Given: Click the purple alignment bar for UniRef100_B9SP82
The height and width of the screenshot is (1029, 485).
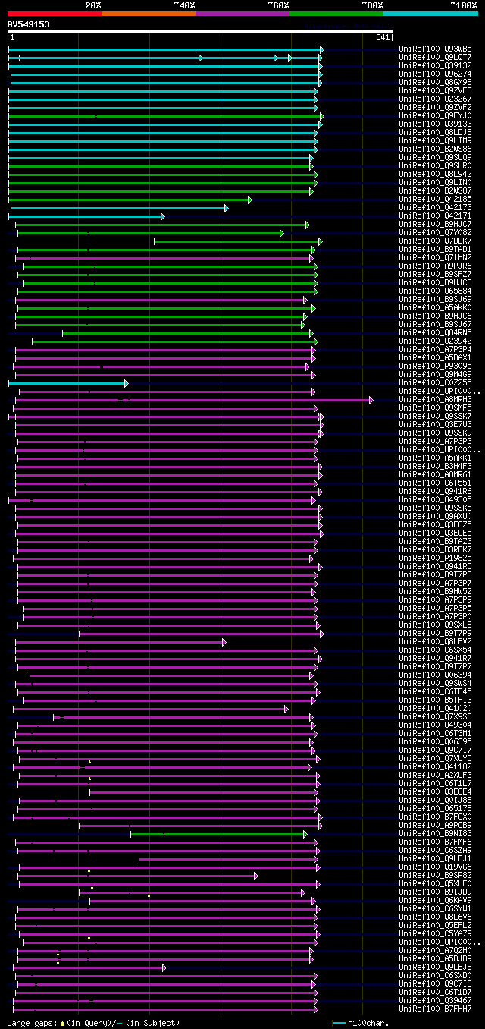Looking at the screenshot, I should (x=138, y=876).
